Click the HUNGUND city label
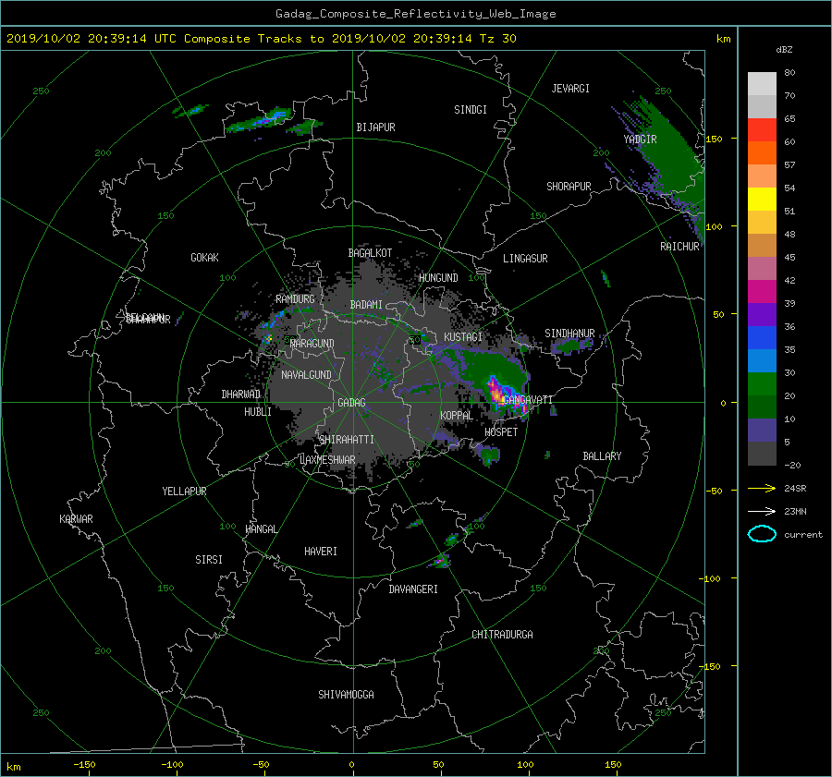832x777 pixels. click(438, 278)
